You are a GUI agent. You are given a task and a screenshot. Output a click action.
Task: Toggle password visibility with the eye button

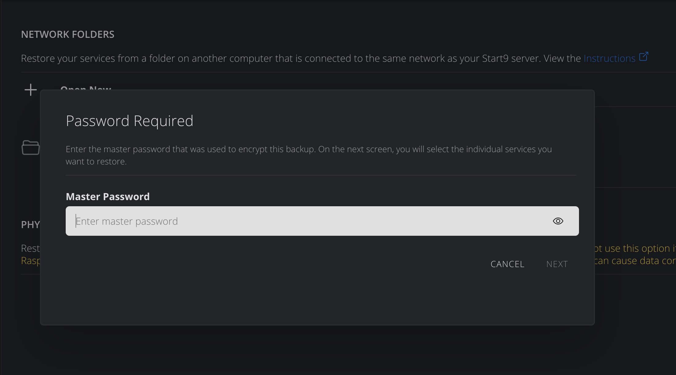click(x=558, y=221)
